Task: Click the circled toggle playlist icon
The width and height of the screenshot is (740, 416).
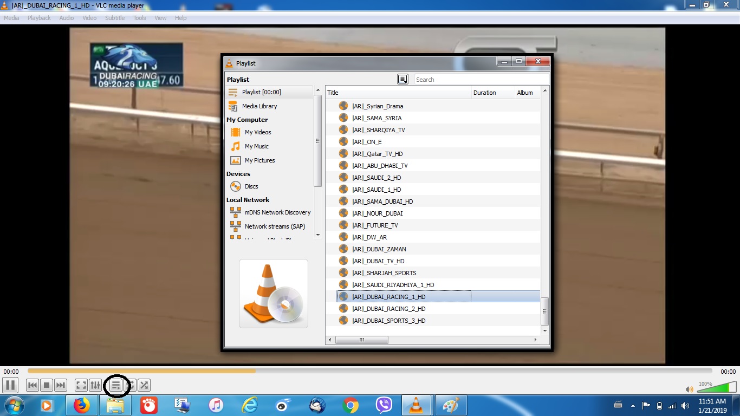Action: [116, 385]
